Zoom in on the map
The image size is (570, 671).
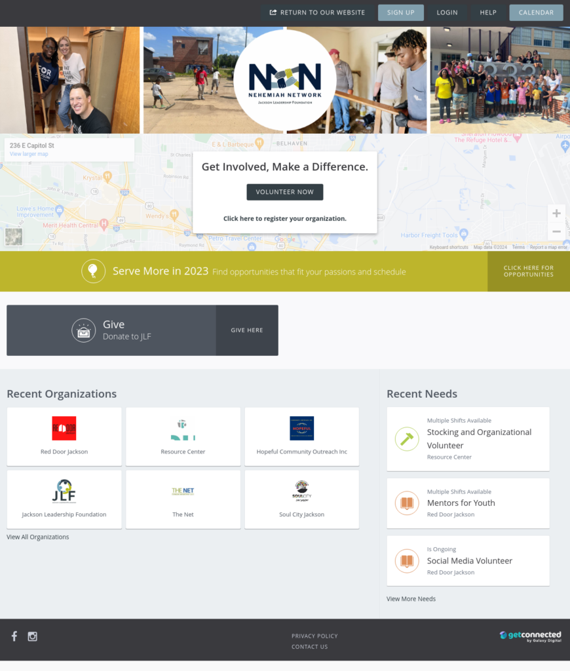coord(556,213)
